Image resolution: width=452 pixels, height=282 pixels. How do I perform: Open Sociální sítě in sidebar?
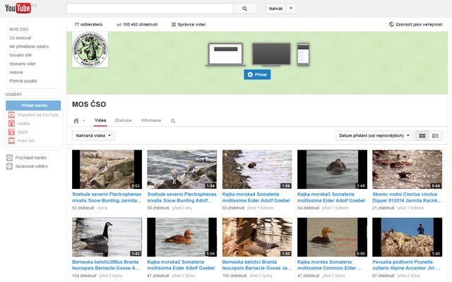point(20,55)
